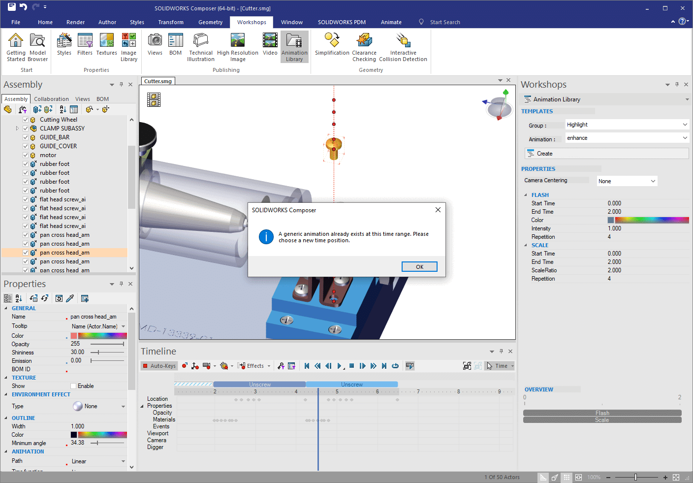Toggle visibility checkbox for Cutting Wheel
Screen dimensions: 693x483
(26, 120)
